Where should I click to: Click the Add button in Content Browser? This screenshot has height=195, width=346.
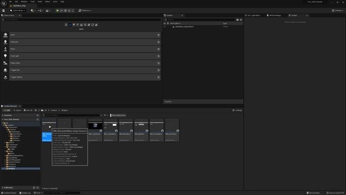[x=6, y=110]
